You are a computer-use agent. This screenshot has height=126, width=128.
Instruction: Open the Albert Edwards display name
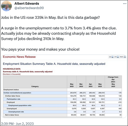point(27,4)
